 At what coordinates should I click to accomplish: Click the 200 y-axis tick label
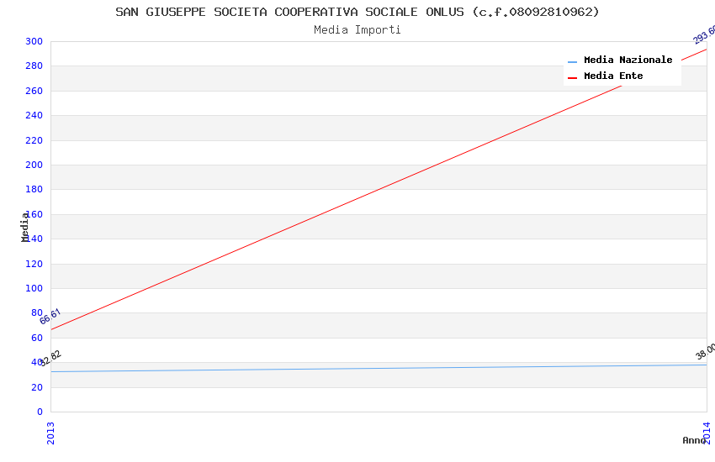[34, 165]
